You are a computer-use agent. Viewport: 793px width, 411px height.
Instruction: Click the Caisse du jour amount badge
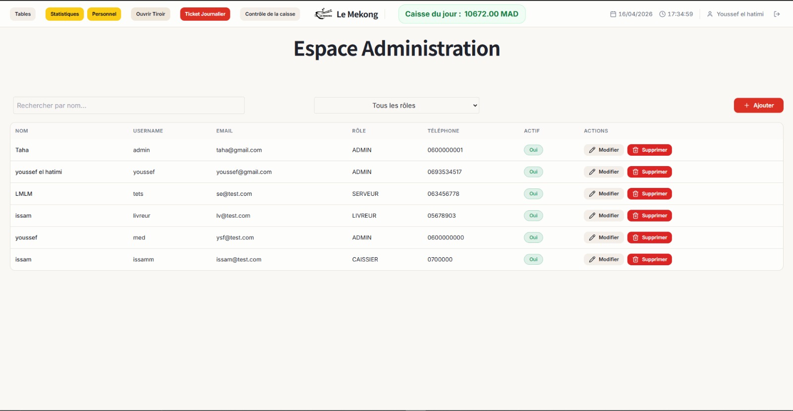coord(462,14)
